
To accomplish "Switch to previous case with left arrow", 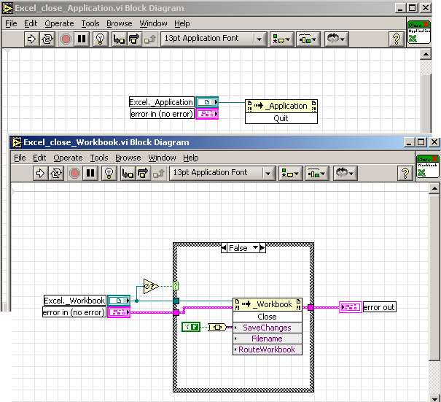I will point(224,248).
